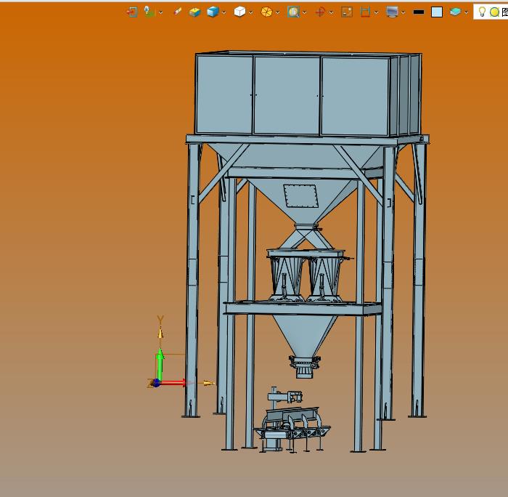Click the brown square snapshot icon

click(347, 12)
